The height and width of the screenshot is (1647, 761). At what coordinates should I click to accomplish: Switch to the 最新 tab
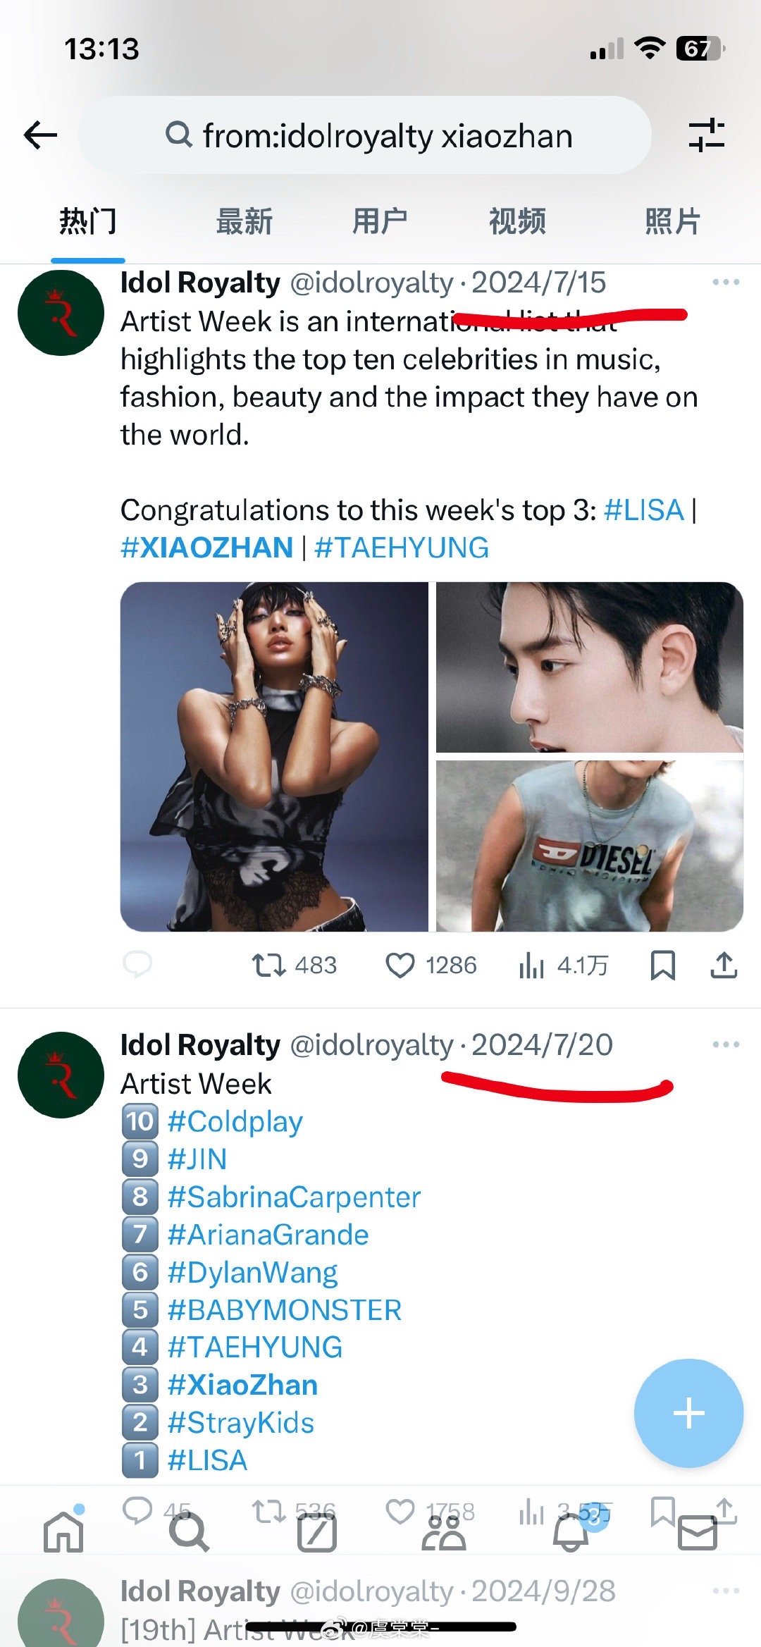(244, 221)
